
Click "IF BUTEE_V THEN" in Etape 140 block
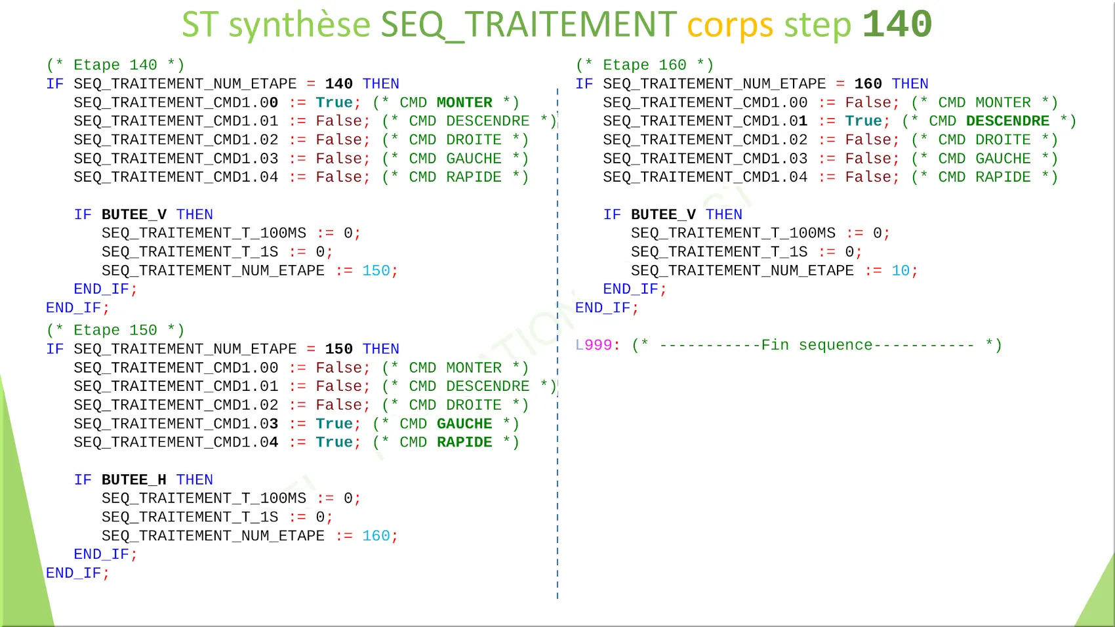click(x=144, y=214)
